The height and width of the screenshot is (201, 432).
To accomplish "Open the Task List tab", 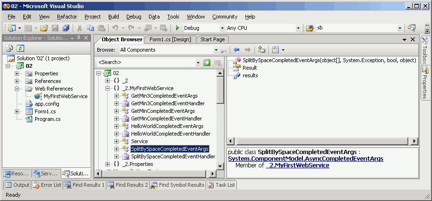I will pos(222,185).
